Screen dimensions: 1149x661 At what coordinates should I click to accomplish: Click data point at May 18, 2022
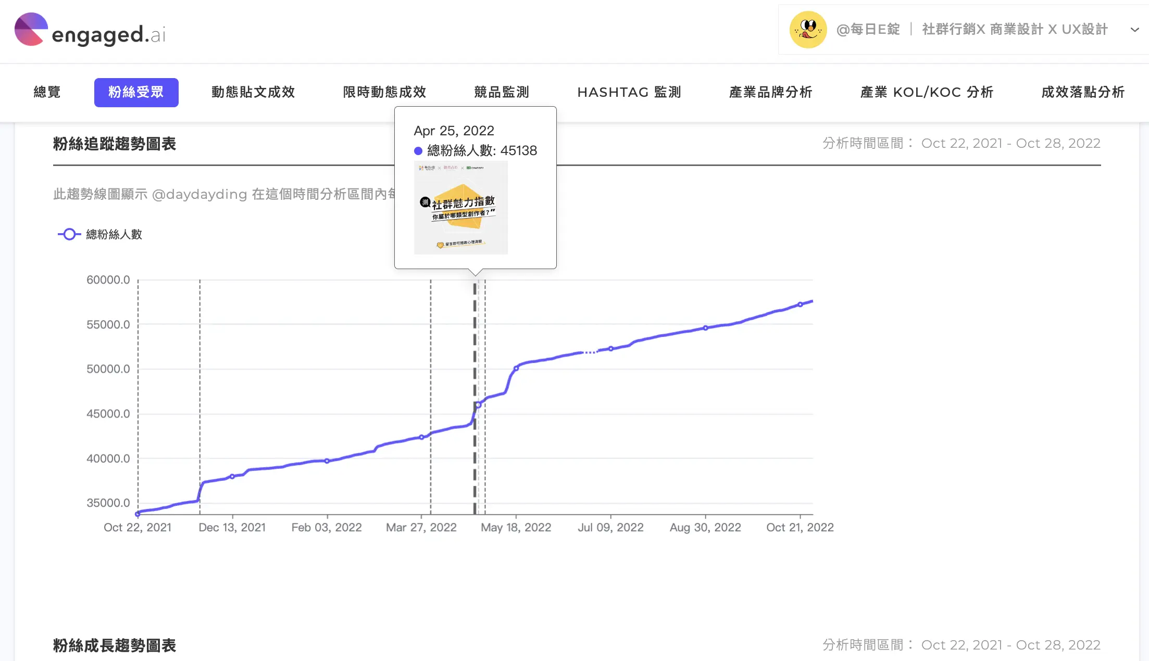point(516,368)
